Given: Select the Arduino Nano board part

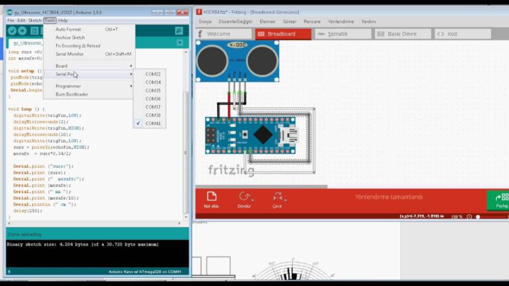Looking at the screenshot, I should point(252,135).
